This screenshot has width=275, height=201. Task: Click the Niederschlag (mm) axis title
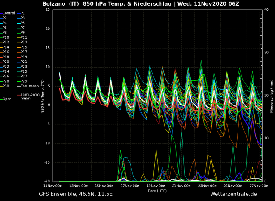pos(272,96)
